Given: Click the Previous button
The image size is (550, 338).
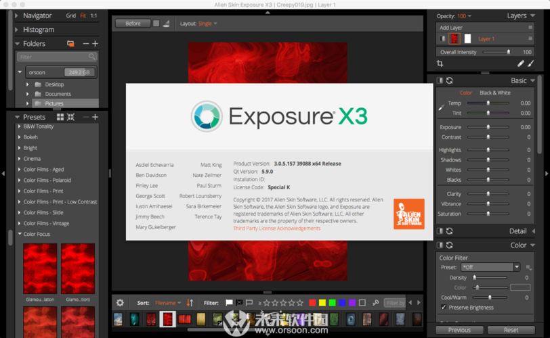Looking at the screenshot, I should point(459,330).
